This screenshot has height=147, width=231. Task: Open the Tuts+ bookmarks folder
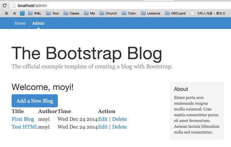[129, 13]
